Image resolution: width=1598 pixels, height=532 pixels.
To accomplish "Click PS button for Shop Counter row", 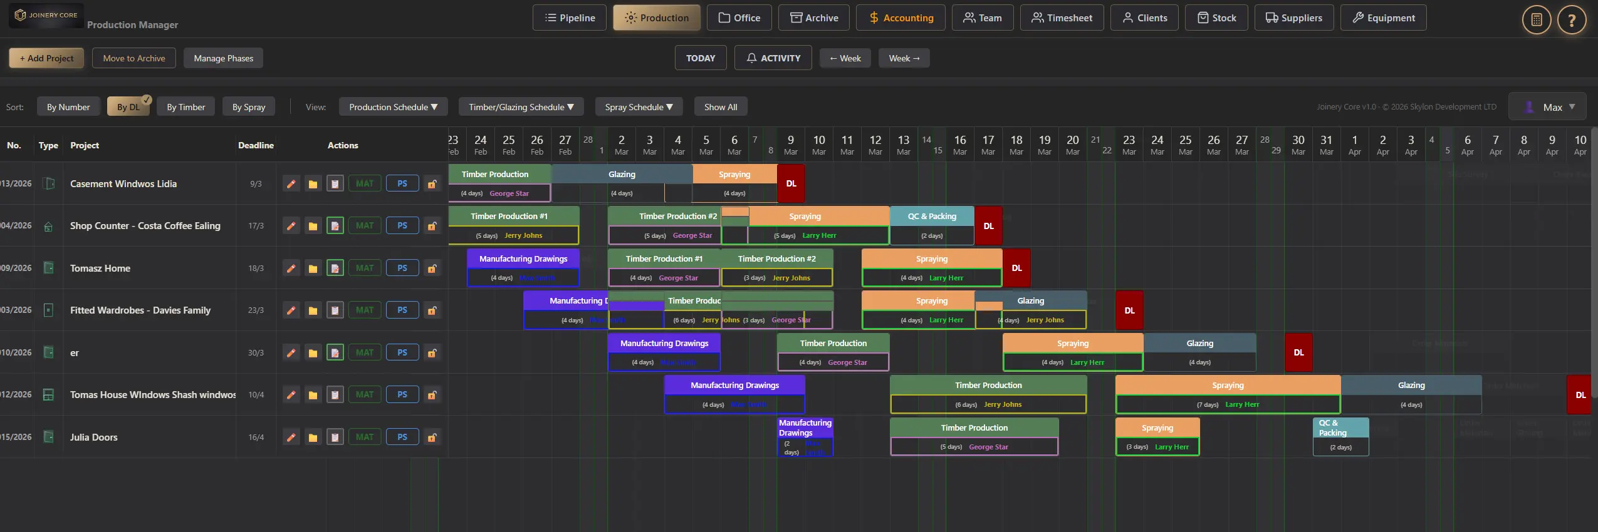I will pyautogui.click(x=402, y=226).
